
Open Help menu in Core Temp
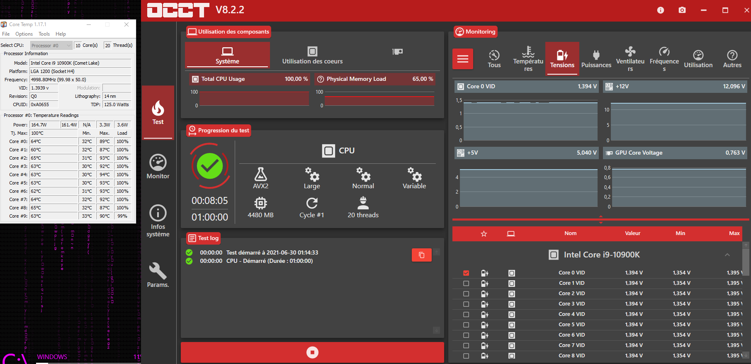tap(61, 34)
